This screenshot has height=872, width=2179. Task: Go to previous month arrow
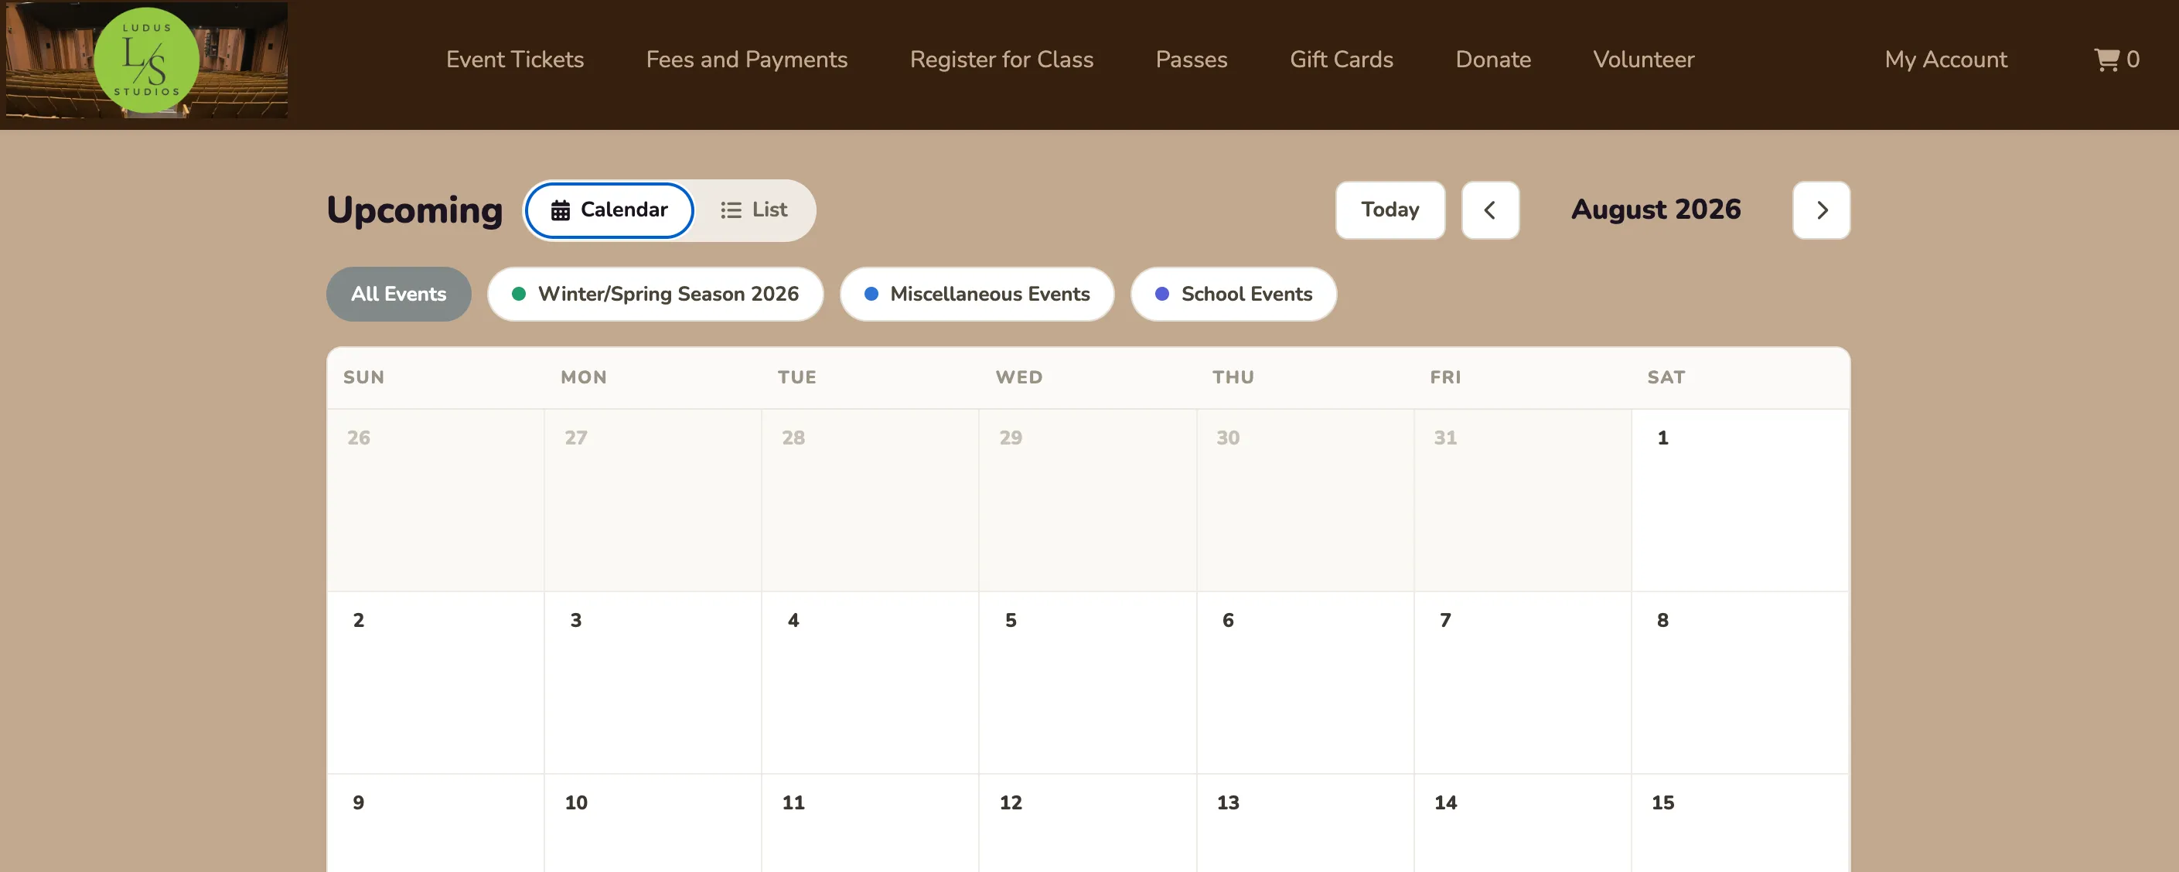(1491, 209)
